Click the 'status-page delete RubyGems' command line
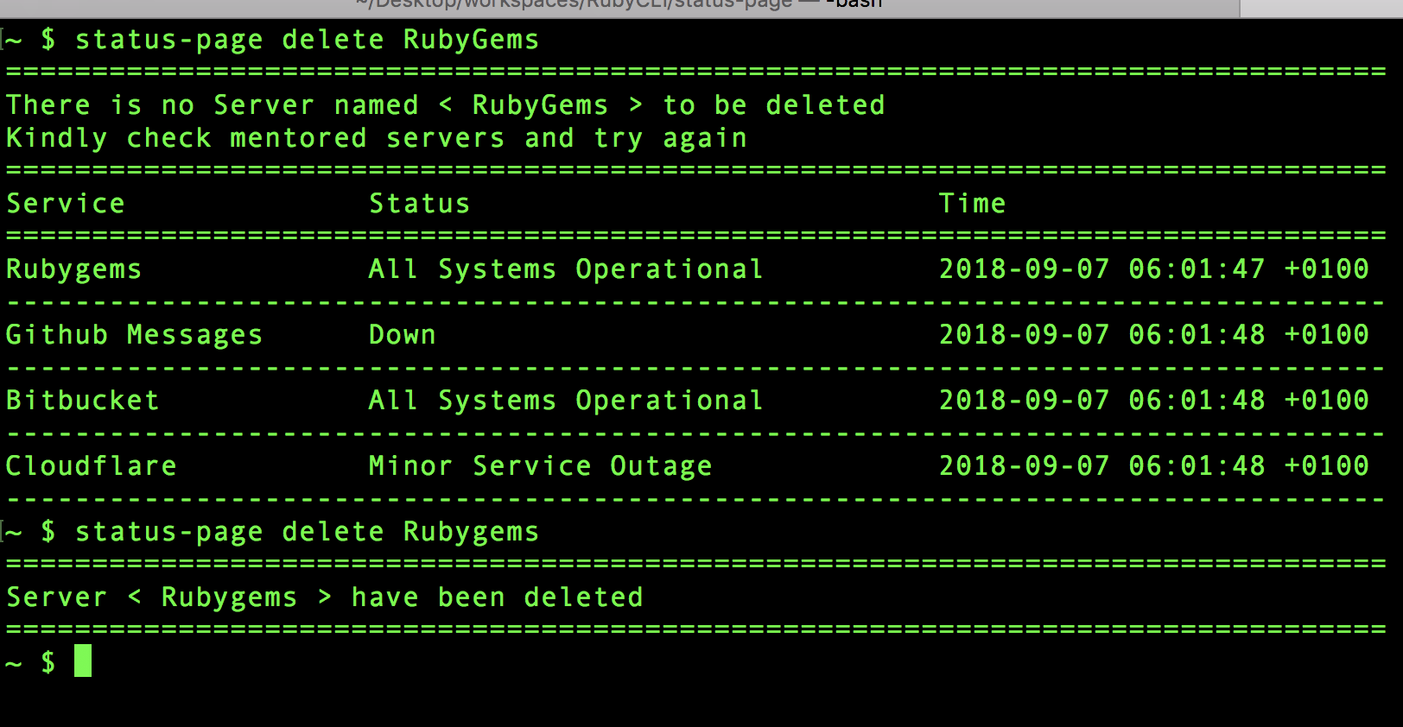 tap(307, 41)
